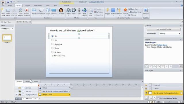Select the Bus radio button
The width and height of the screenshot is (184, 104).
tap(52, 40)
